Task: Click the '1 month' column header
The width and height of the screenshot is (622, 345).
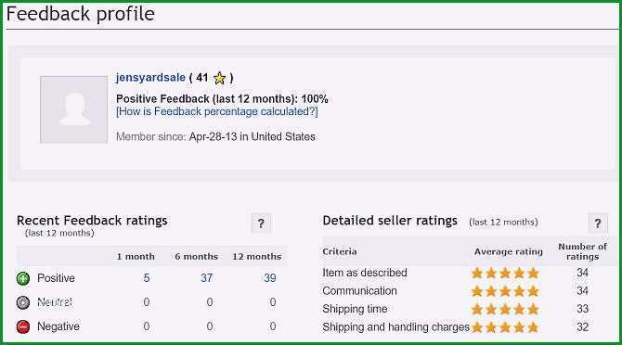Action: pos(136,257)
